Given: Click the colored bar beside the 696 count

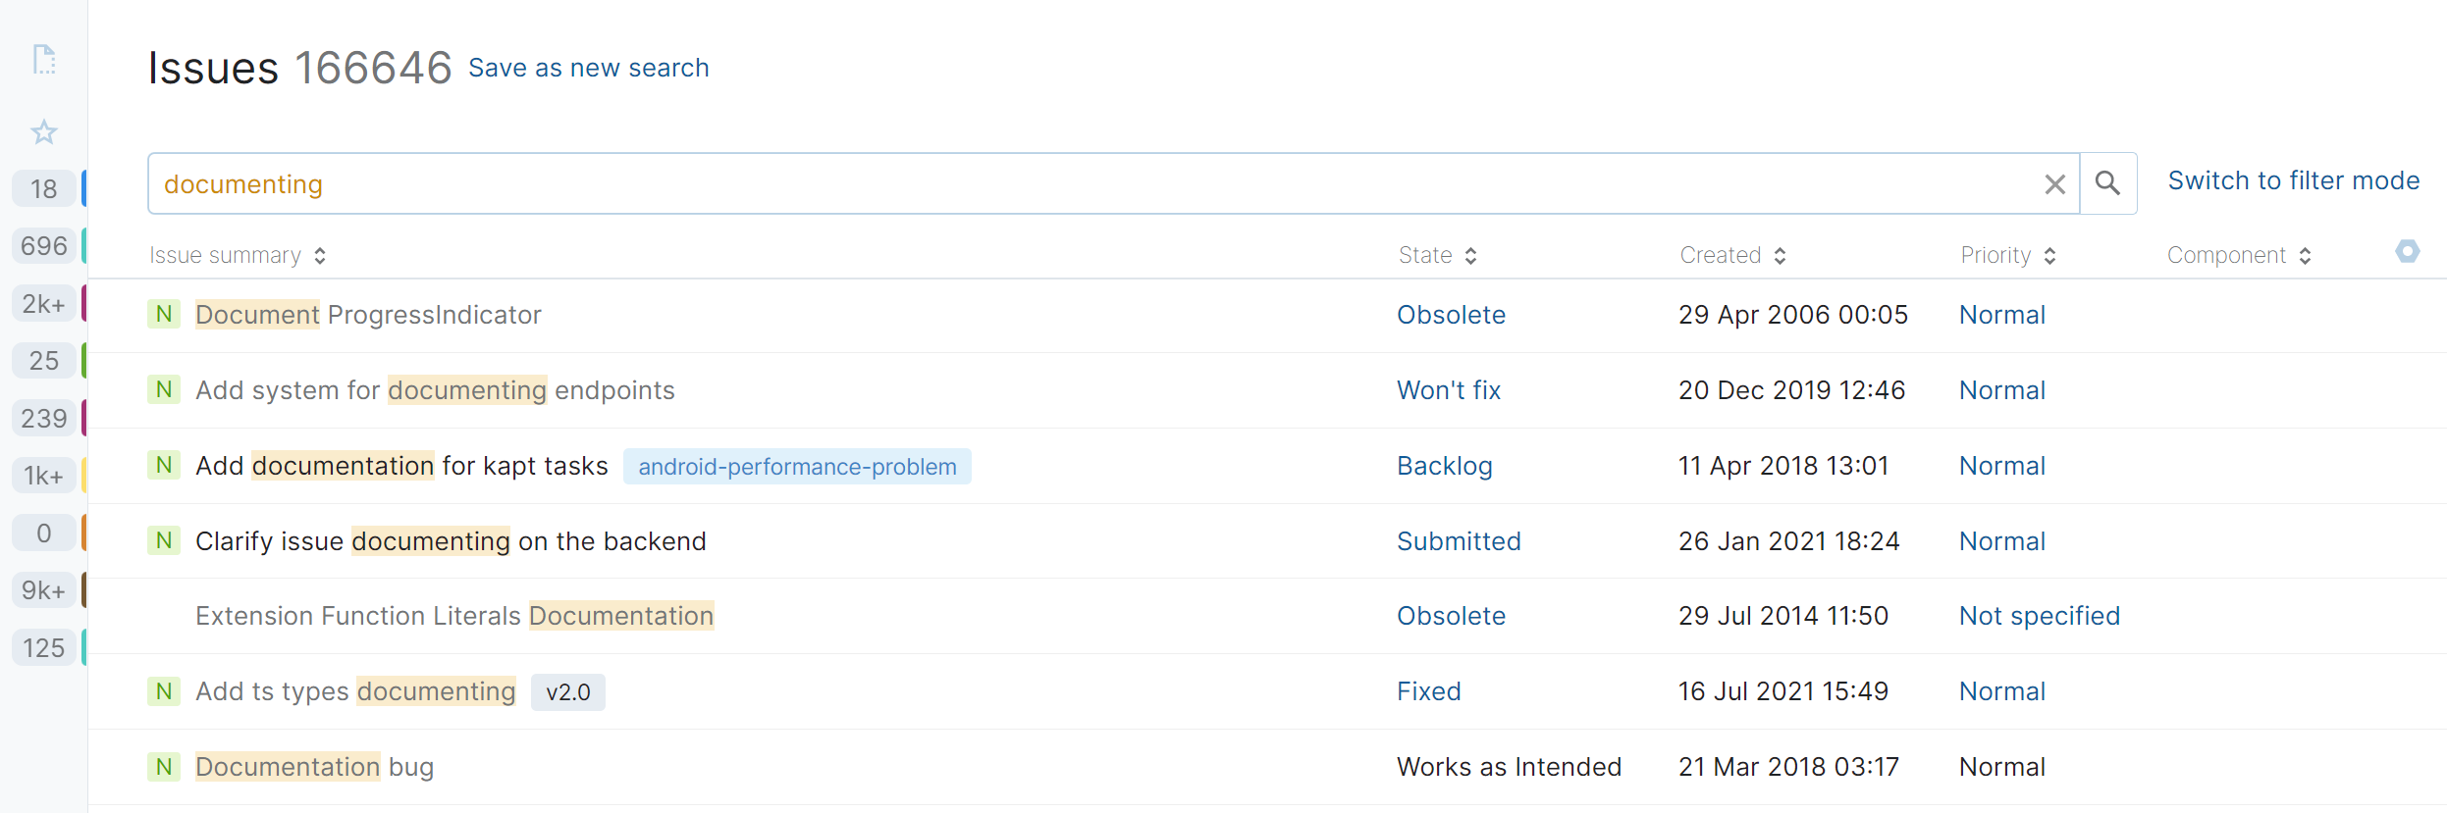Looking at the screenshot, I should pos(83,245).
